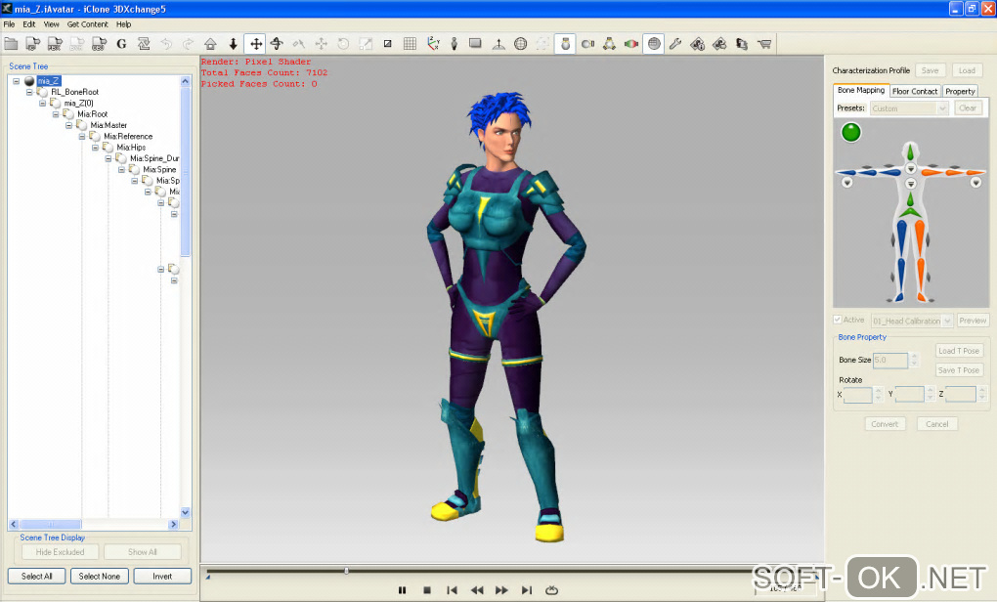Collapse the RL_BoneRoot tree node

click(29, 92)
